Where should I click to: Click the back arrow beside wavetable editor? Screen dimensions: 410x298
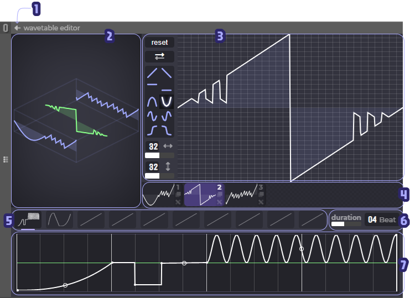point(18,28)
